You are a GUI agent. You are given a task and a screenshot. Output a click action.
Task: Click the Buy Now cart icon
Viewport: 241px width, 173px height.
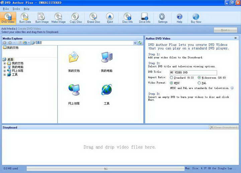196,18
